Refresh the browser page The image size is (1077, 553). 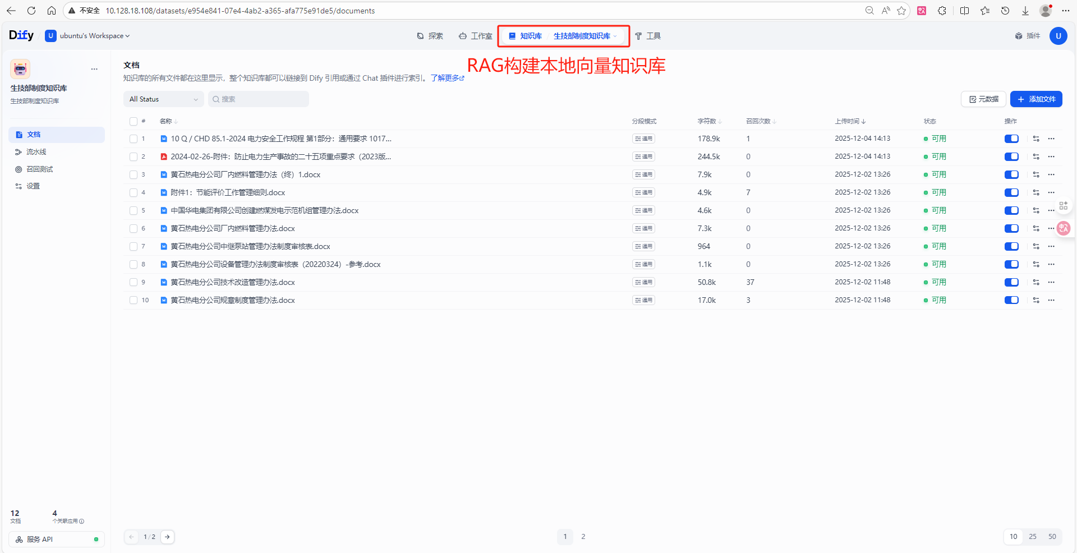pos(31,11)
